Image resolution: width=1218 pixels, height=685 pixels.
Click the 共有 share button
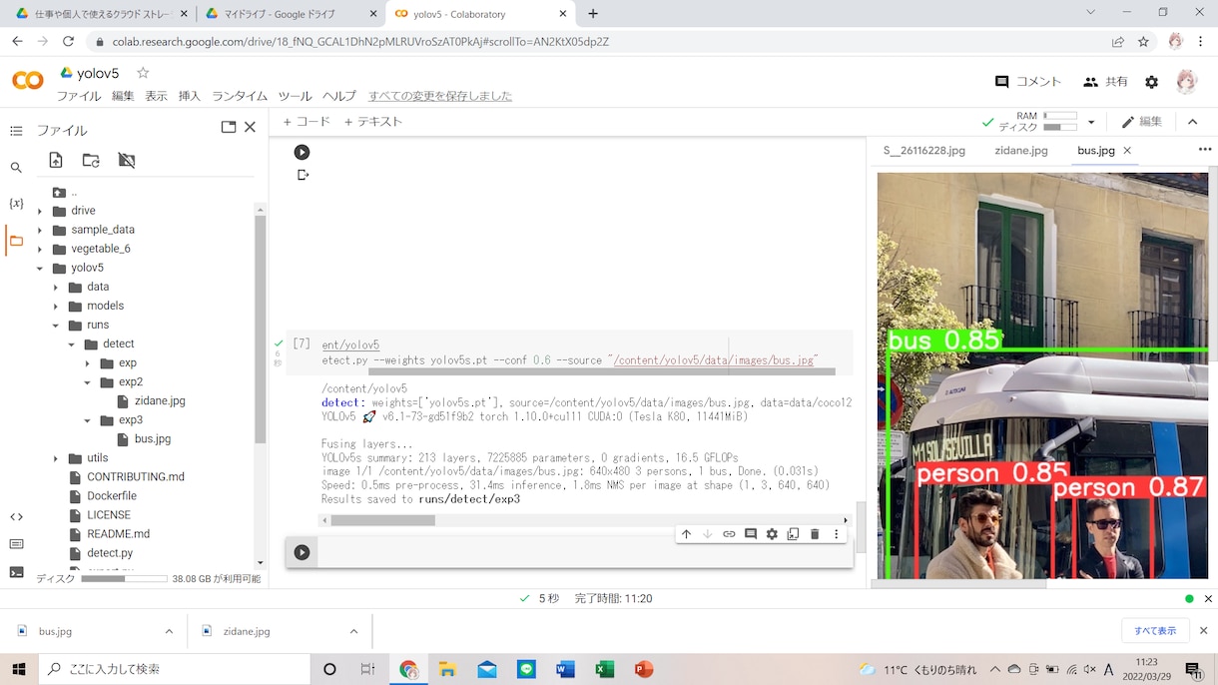[x=1106, y=82]
